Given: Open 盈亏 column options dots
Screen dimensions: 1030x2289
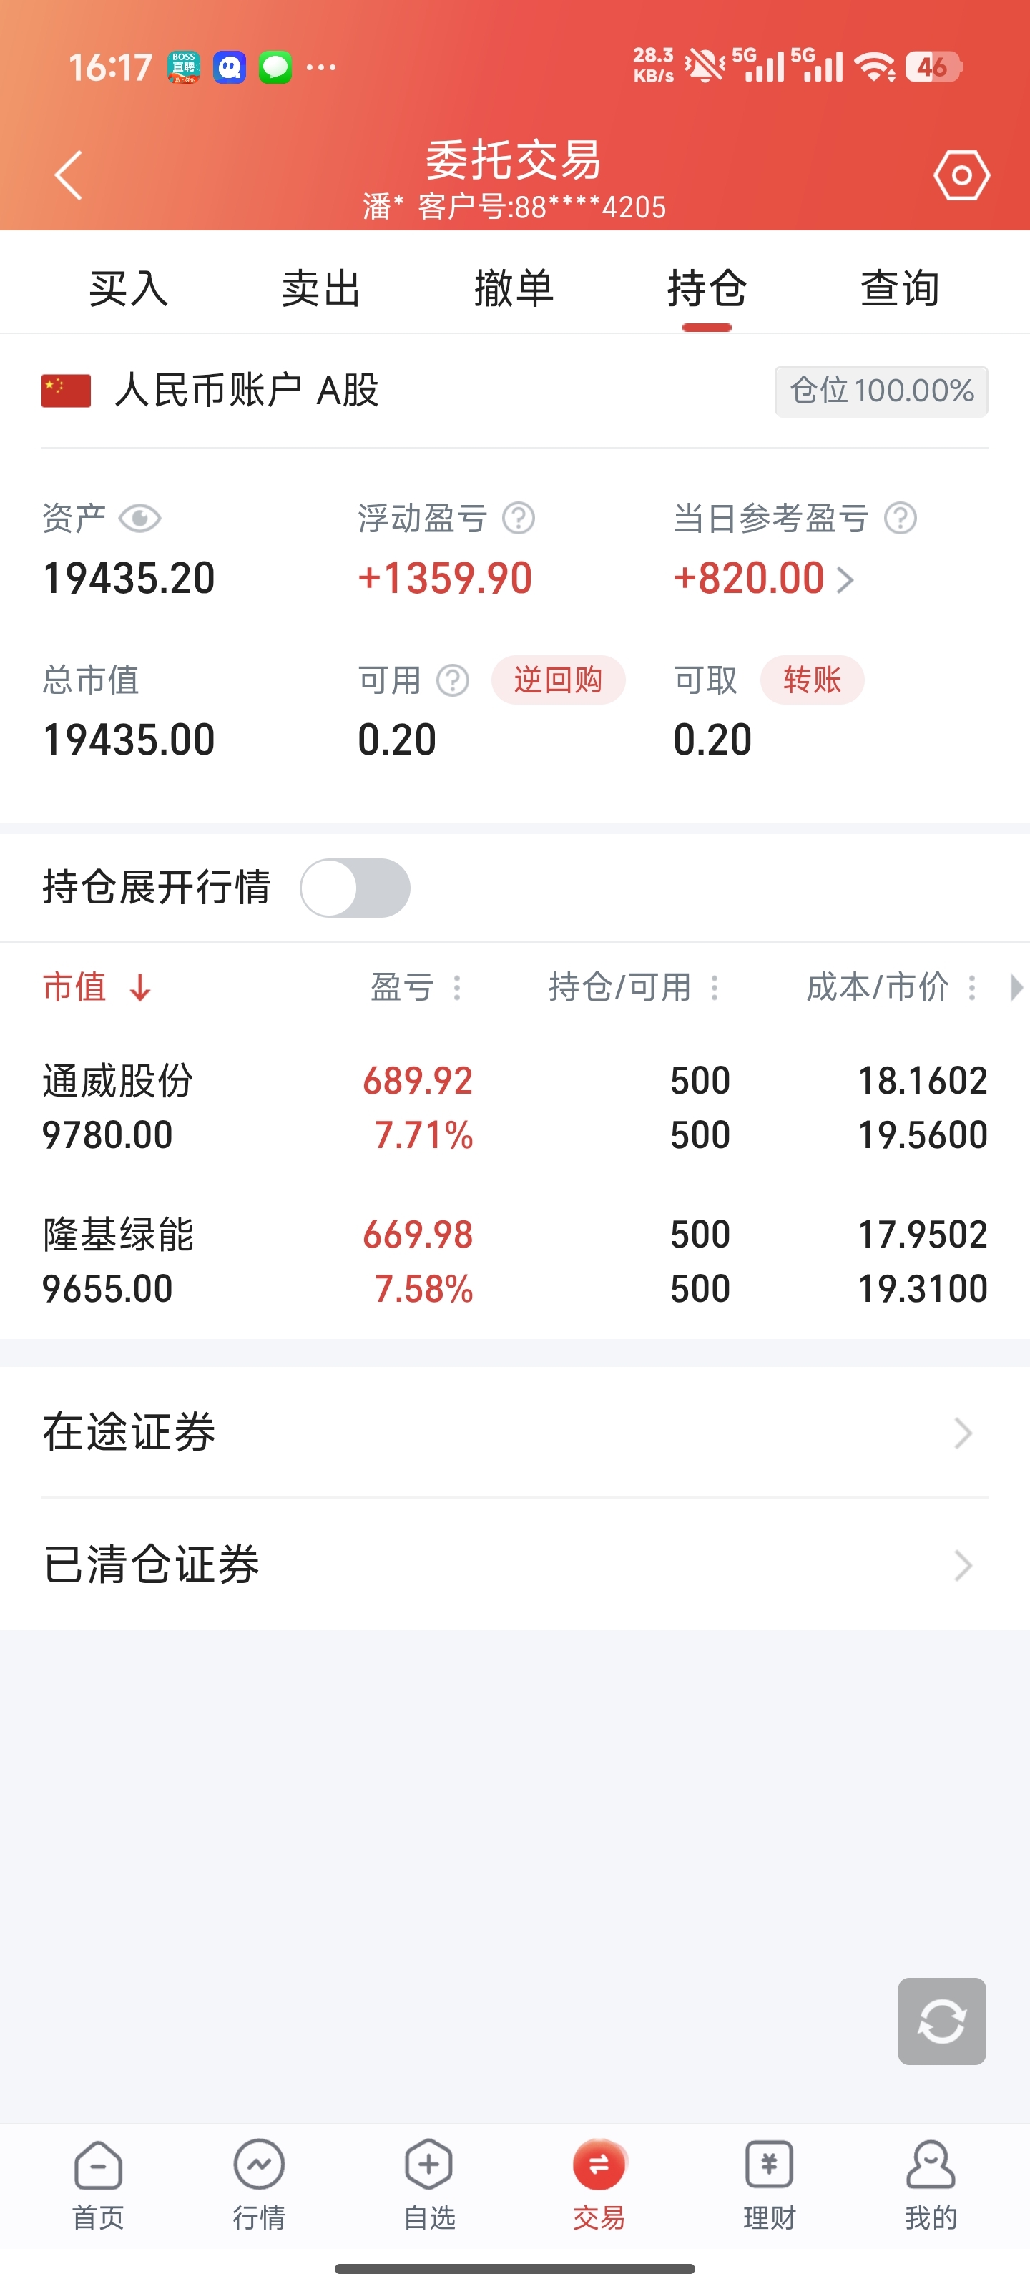Looking at the screenshot, I should click(x=457, y=988).
